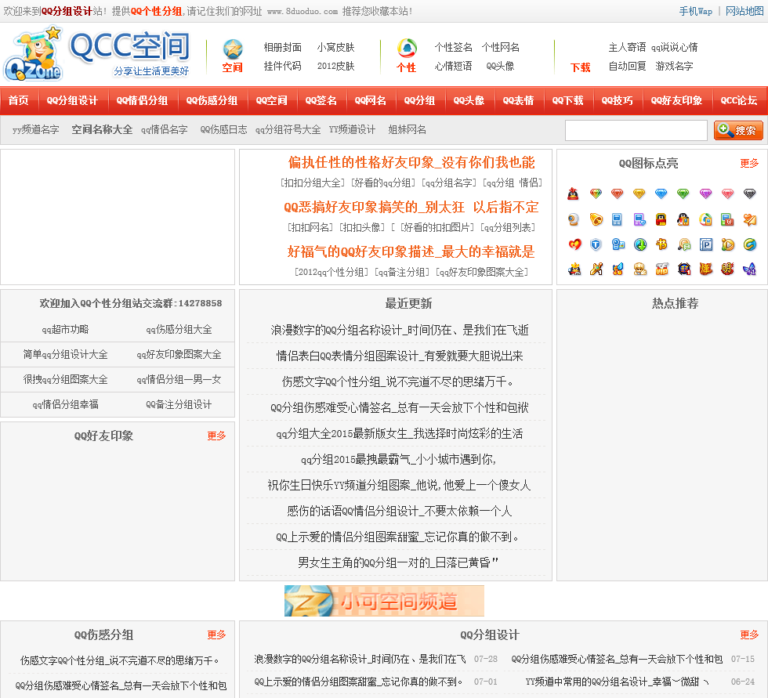Screen dimensions: 768x698
Task: Click the 小可空间频道 banner image
Action: [x=384, y=601]
